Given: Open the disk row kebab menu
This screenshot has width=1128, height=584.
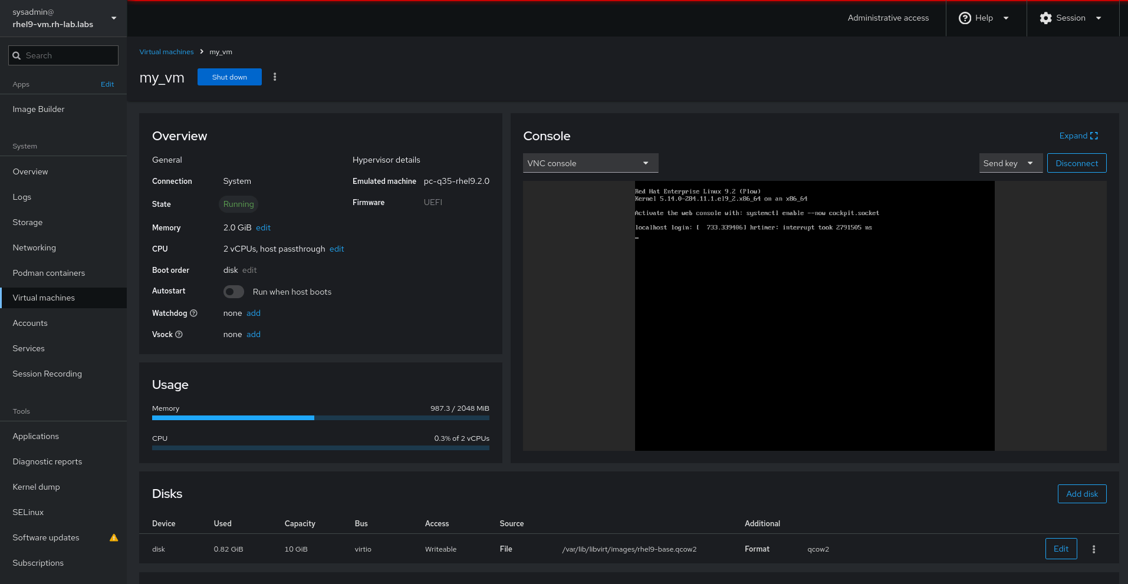Looking at the screenshot, I should tap(1093, 549).
